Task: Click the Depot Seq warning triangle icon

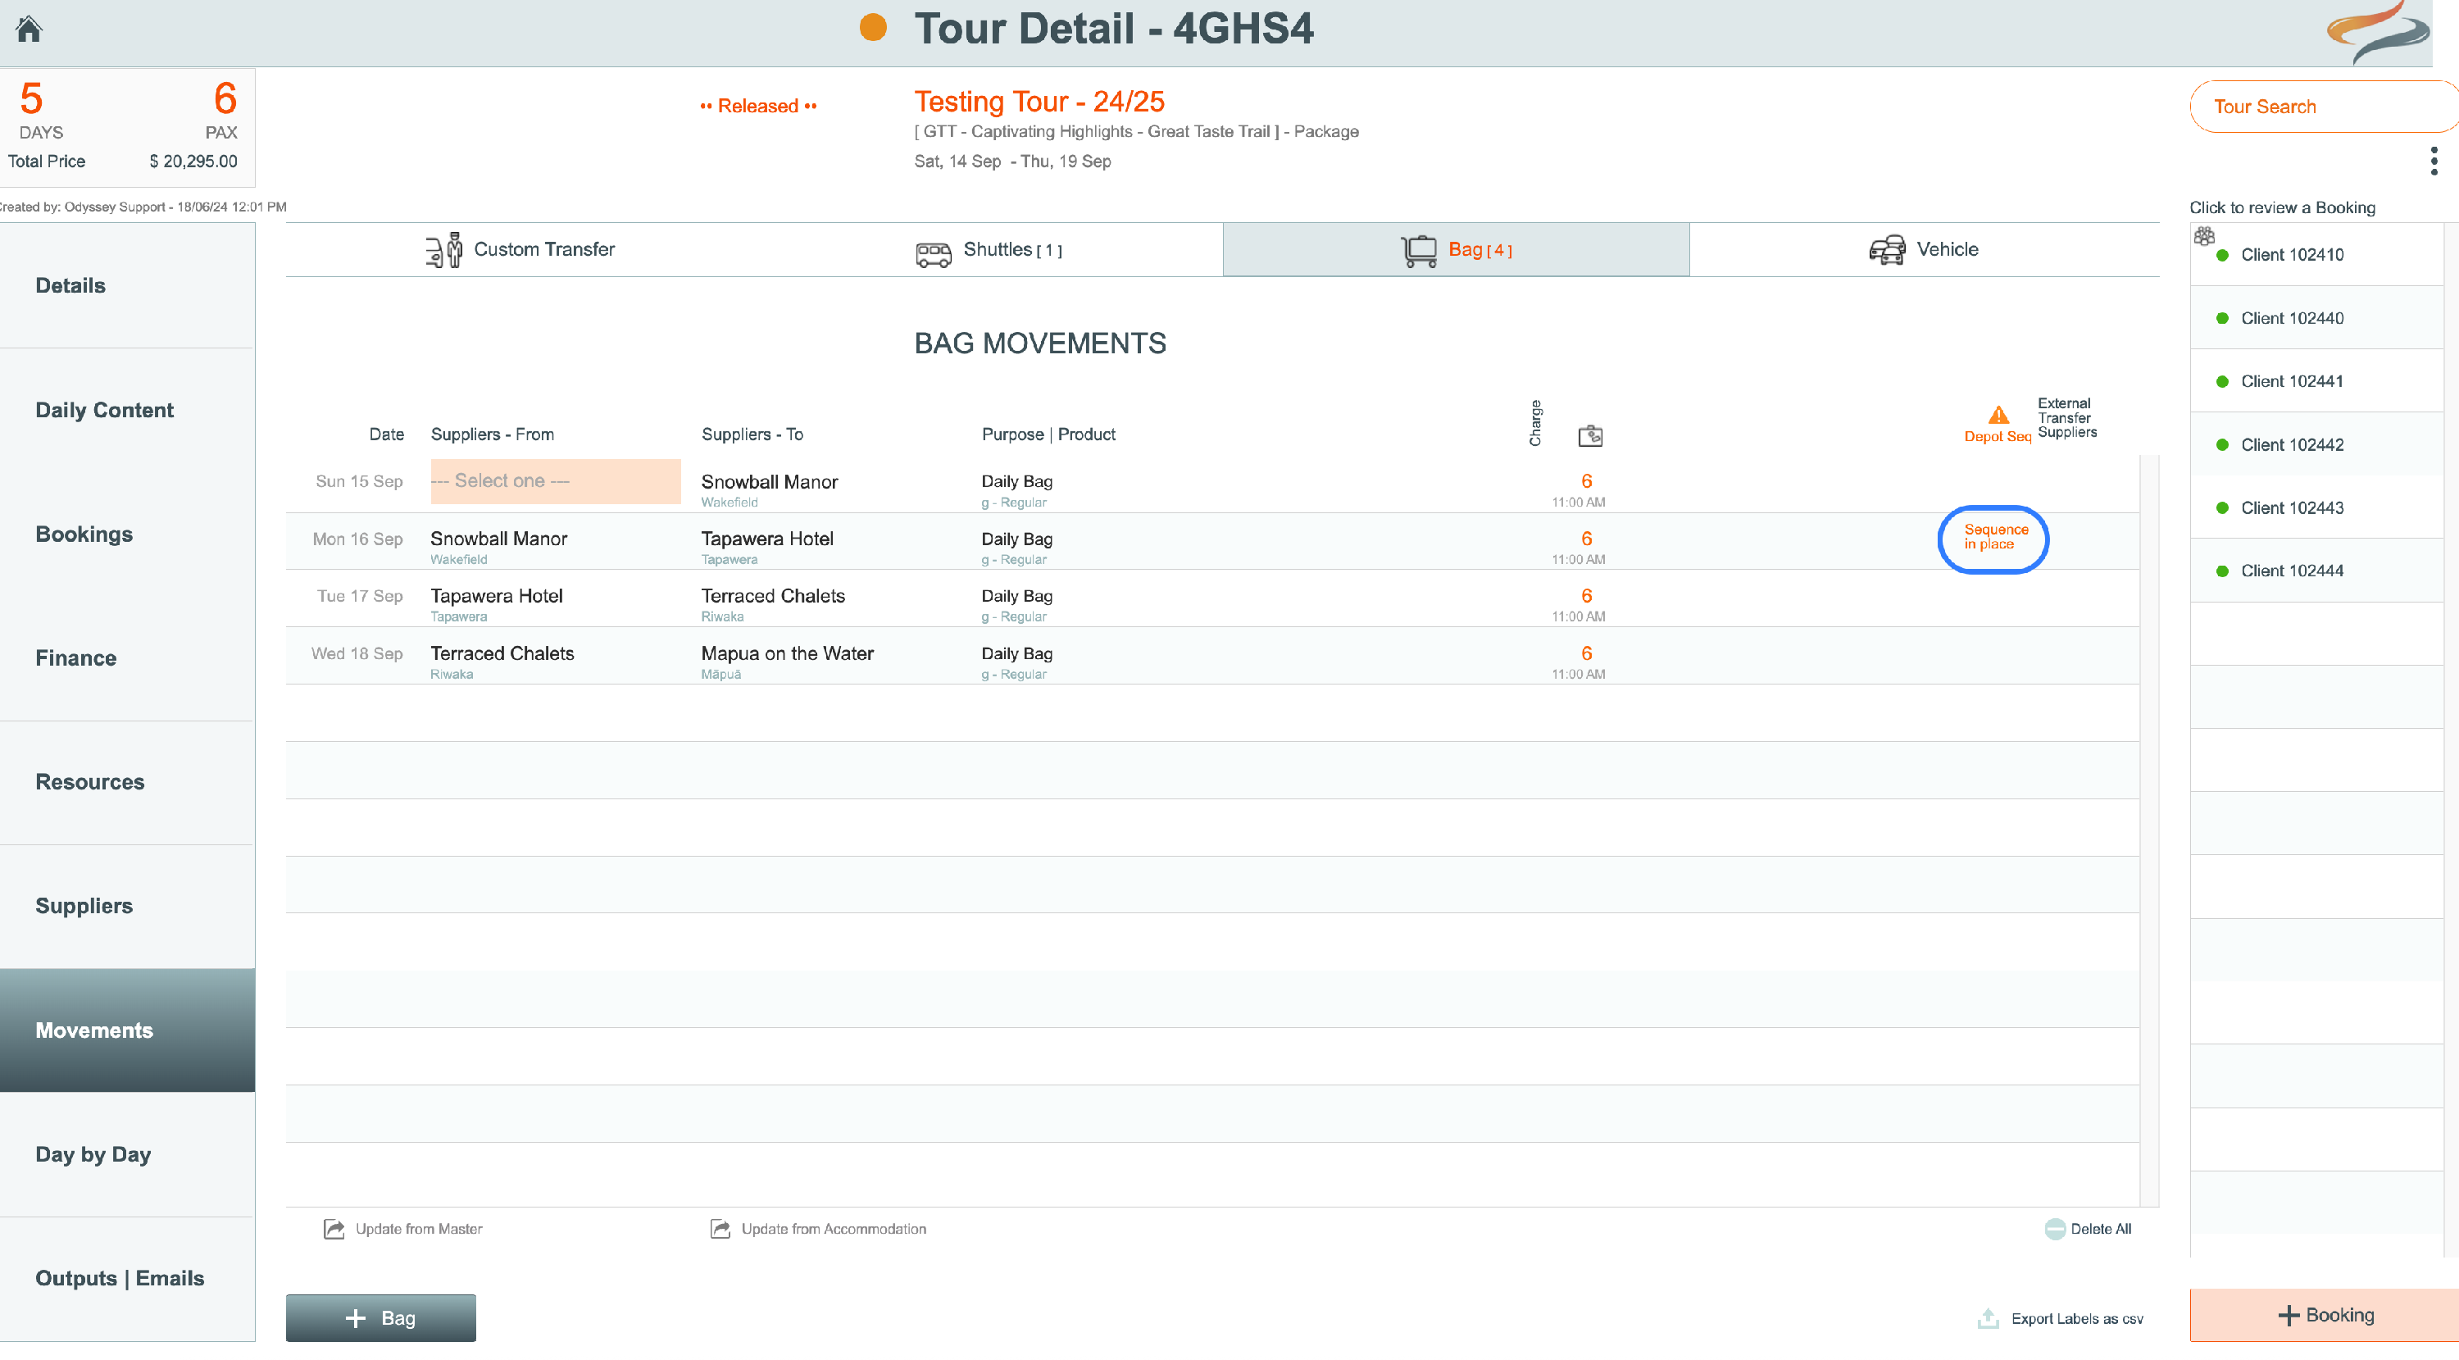Action: click(1998, 415)
